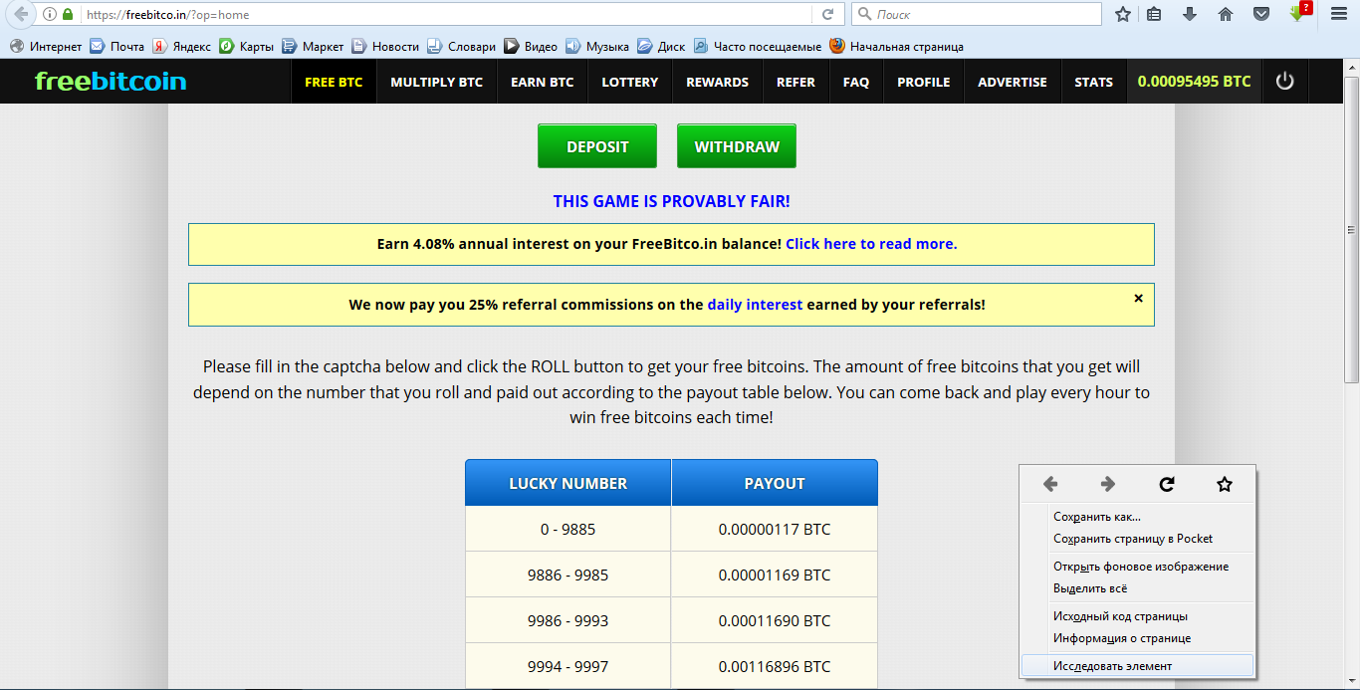Open the Яндекс bookmark
This screenshot has height=690, width=1360.
click(182, 46)
